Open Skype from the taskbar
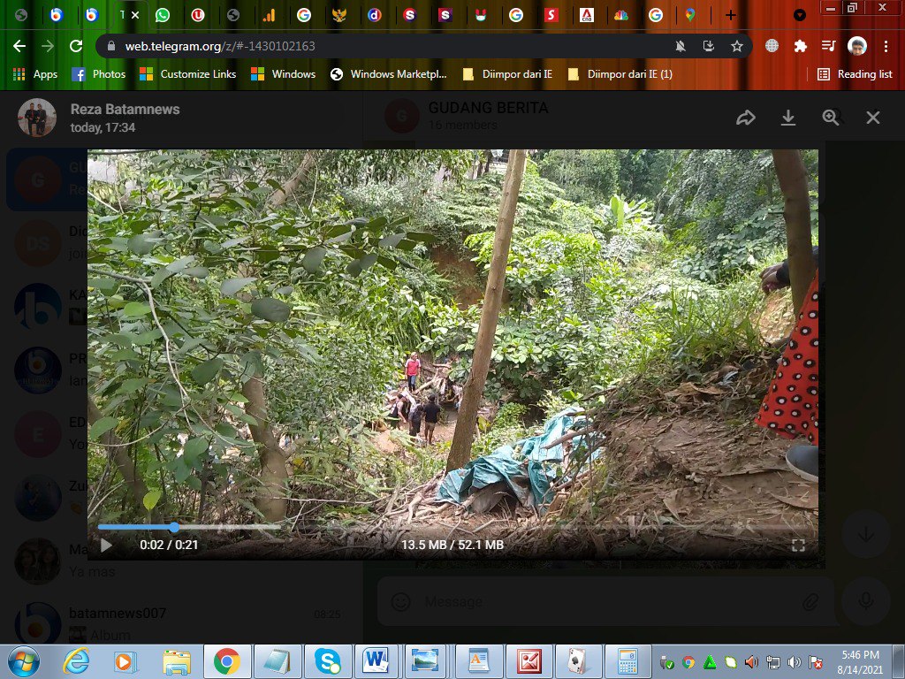905x679 pixels. coord(328,661)
